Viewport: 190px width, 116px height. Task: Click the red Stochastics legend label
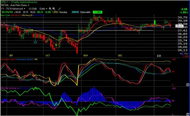point(8,60)
